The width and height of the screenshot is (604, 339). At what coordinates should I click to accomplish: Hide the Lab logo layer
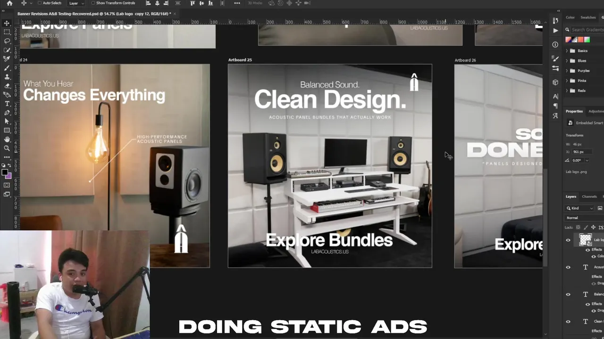568,240
